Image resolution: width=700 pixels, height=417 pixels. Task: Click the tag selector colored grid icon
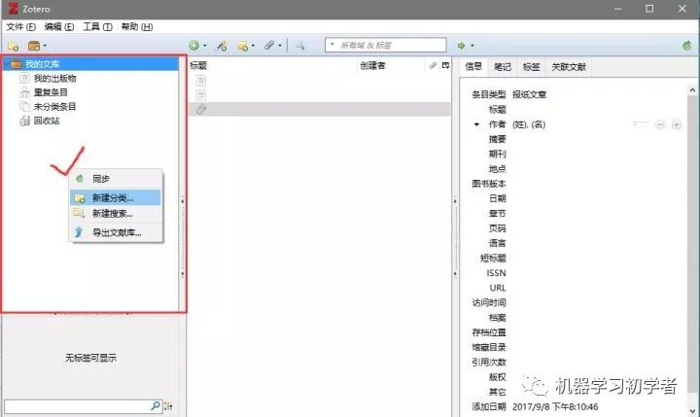pyautogui.click(x=168, y=406)
